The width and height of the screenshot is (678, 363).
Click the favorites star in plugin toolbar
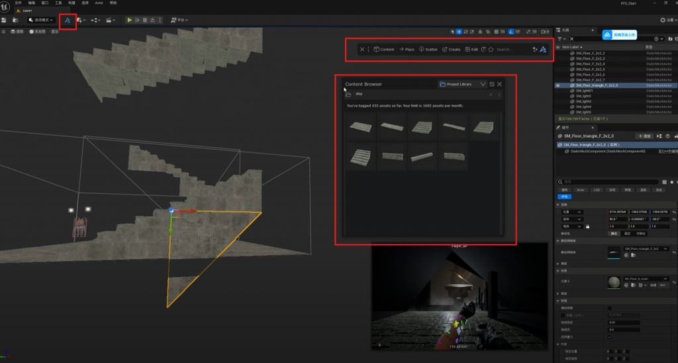click(x=491, y=49)
